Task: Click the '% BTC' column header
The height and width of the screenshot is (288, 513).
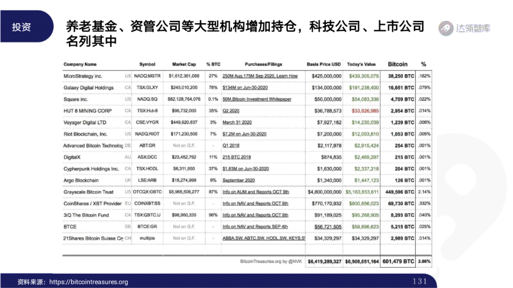Action: [x=213, y=65]
